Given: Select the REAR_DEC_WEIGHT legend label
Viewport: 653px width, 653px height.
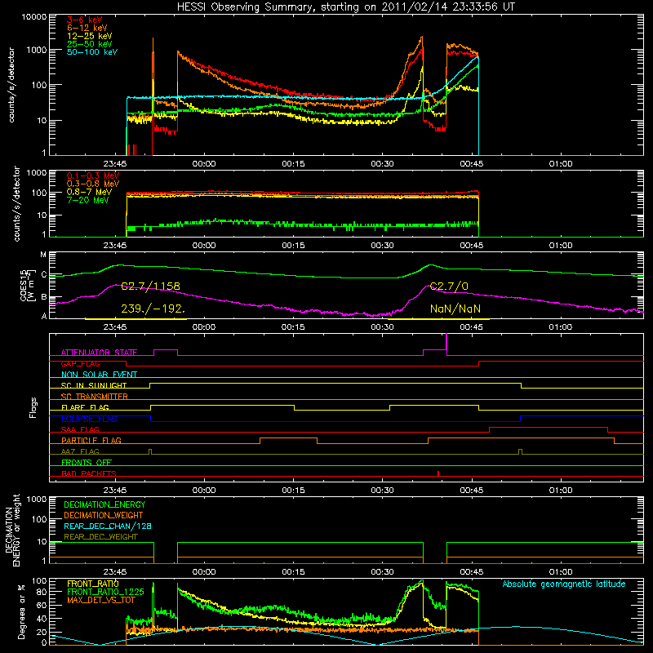Looking at the screenshot, I should [100, 537].
